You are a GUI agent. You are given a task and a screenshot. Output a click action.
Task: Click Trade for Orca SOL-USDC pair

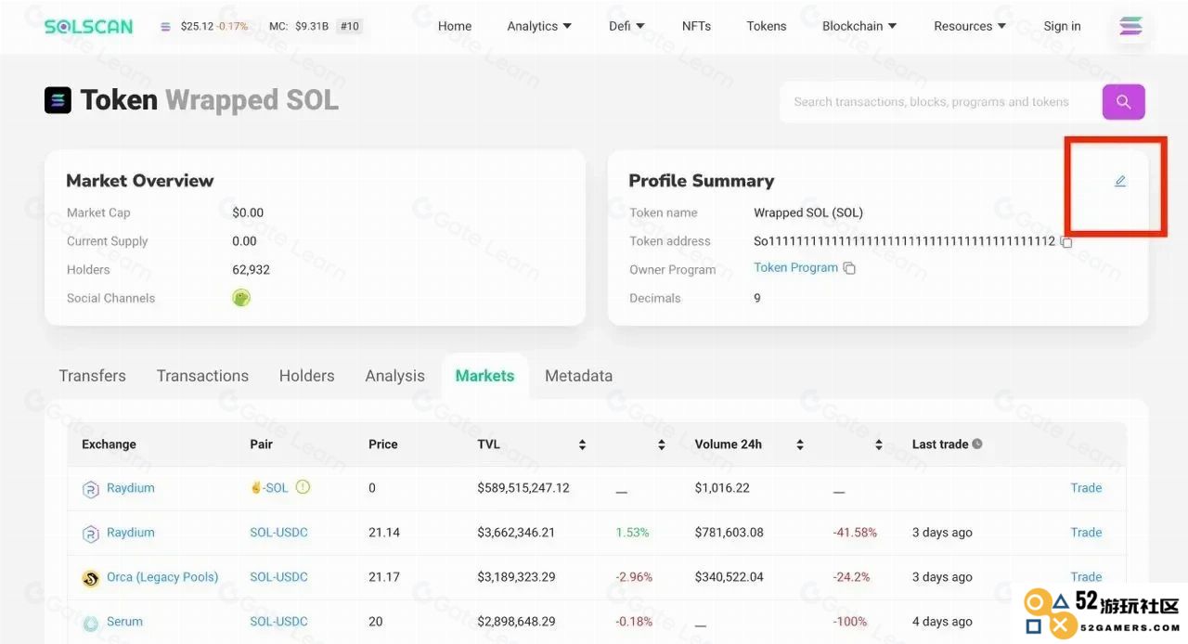coord(1086,577)
